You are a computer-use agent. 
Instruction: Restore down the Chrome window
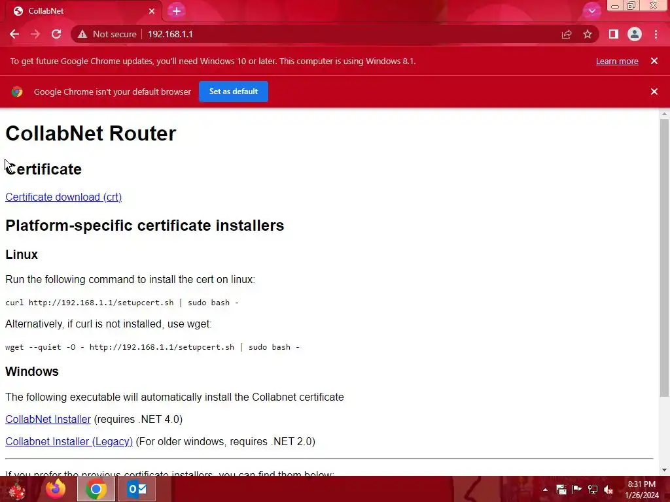point(631,6)
